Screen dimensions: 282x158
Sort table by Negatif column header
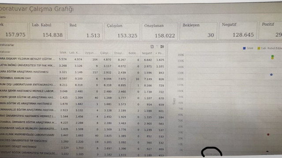coord(147,53)
